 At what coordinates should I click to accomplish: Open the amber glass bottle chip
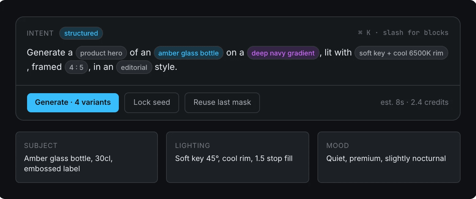[x=188, y=53]
